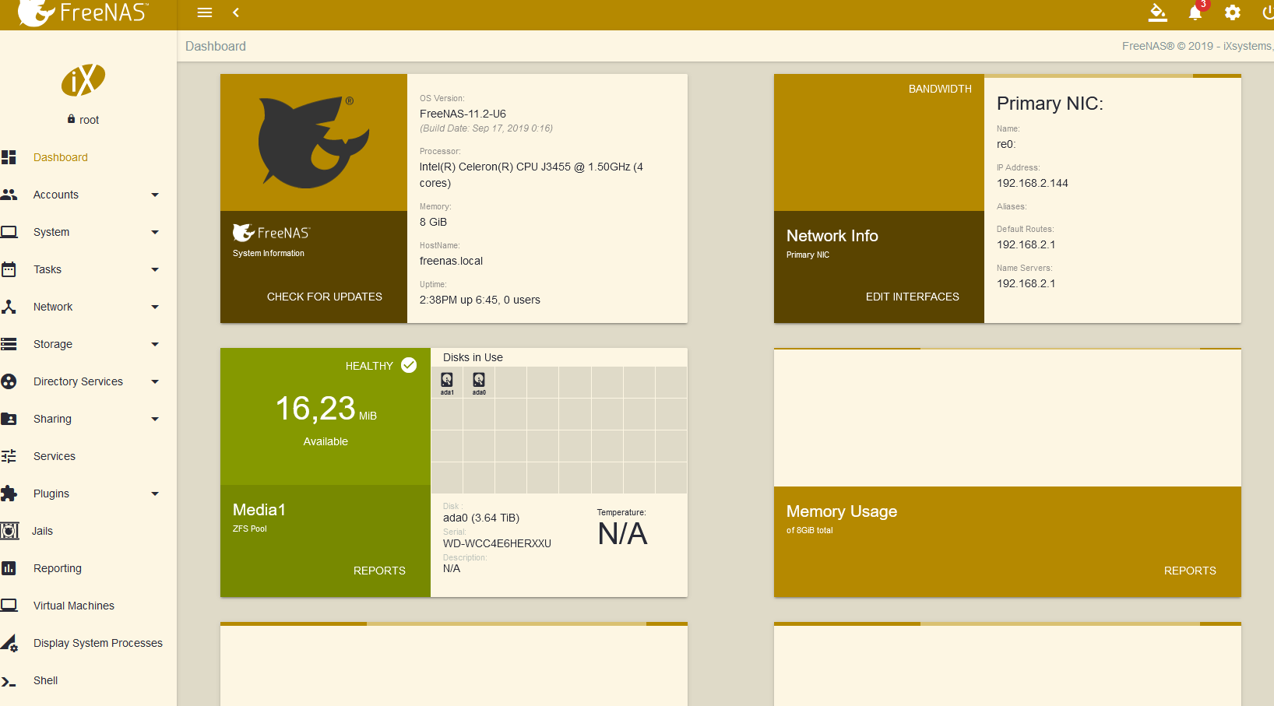Expand the Directory Services menu arrow
This screenshot has width=1274, height=706.
(x=155, y=381)
